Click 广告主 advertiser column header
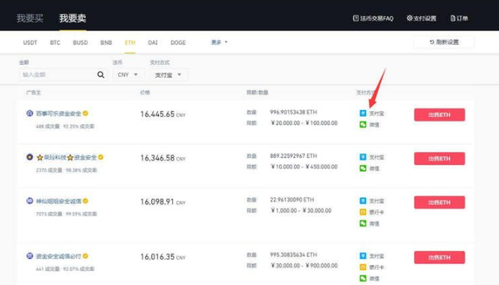 tap(33, 93)
